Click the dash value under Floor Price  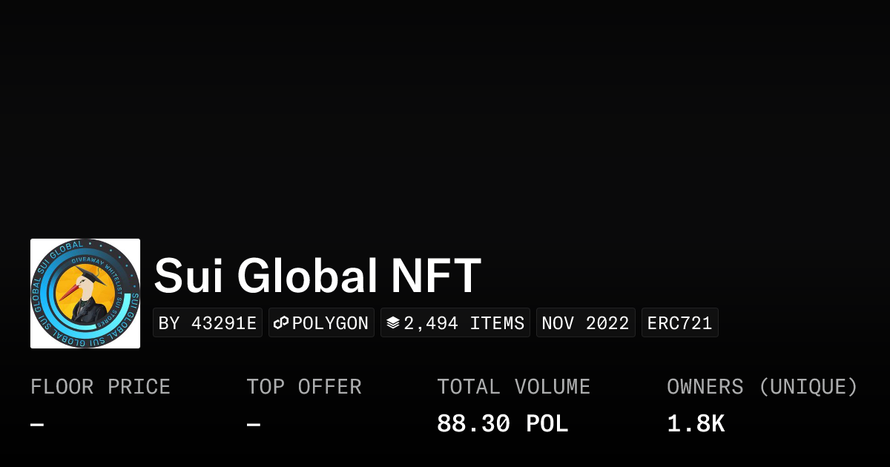point(37,425)
